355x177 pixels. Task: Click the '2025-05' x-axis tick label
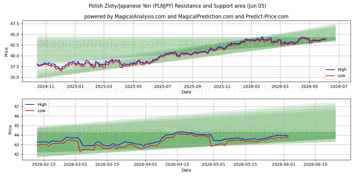click(133, 86)
